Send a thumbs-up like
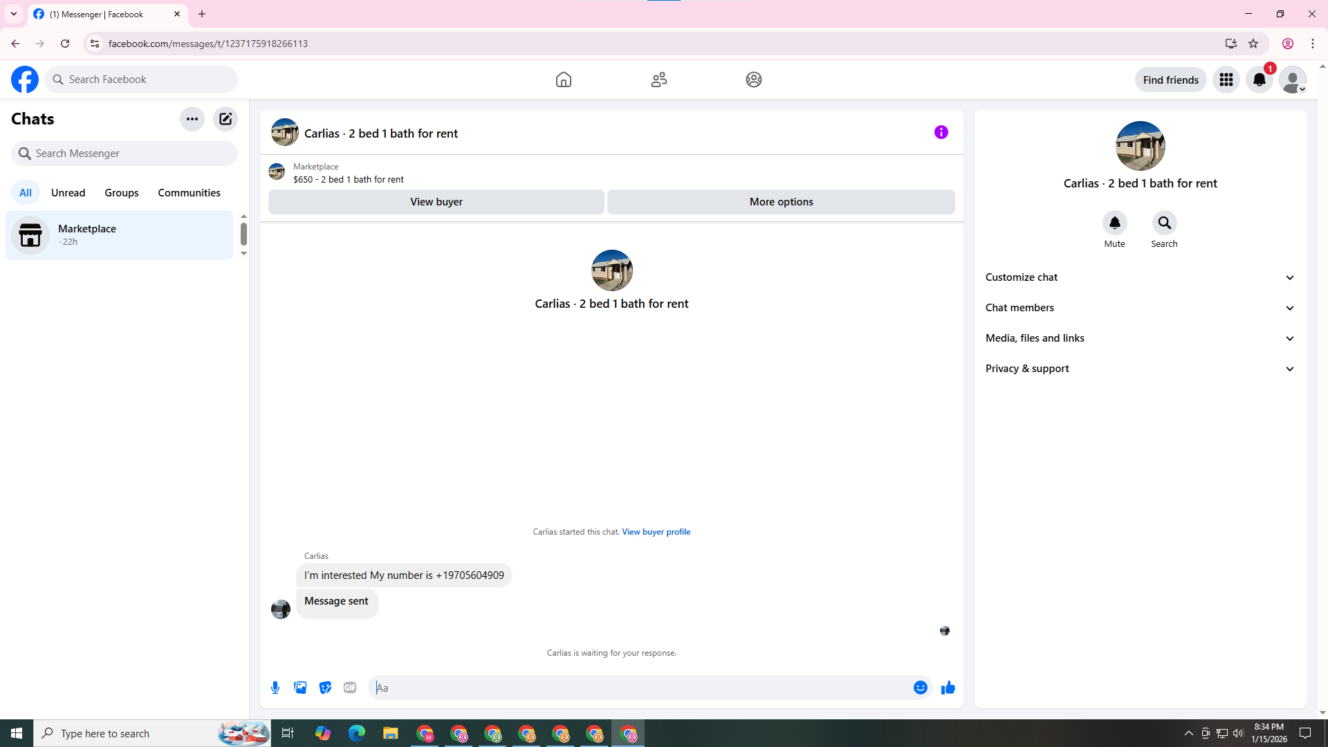The width and height of the screenshot is (1328, 747). tap(948, 688)
